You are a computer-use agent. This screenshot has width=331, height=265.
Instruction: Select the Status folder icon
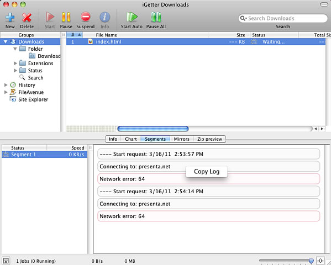click(23, 70)
